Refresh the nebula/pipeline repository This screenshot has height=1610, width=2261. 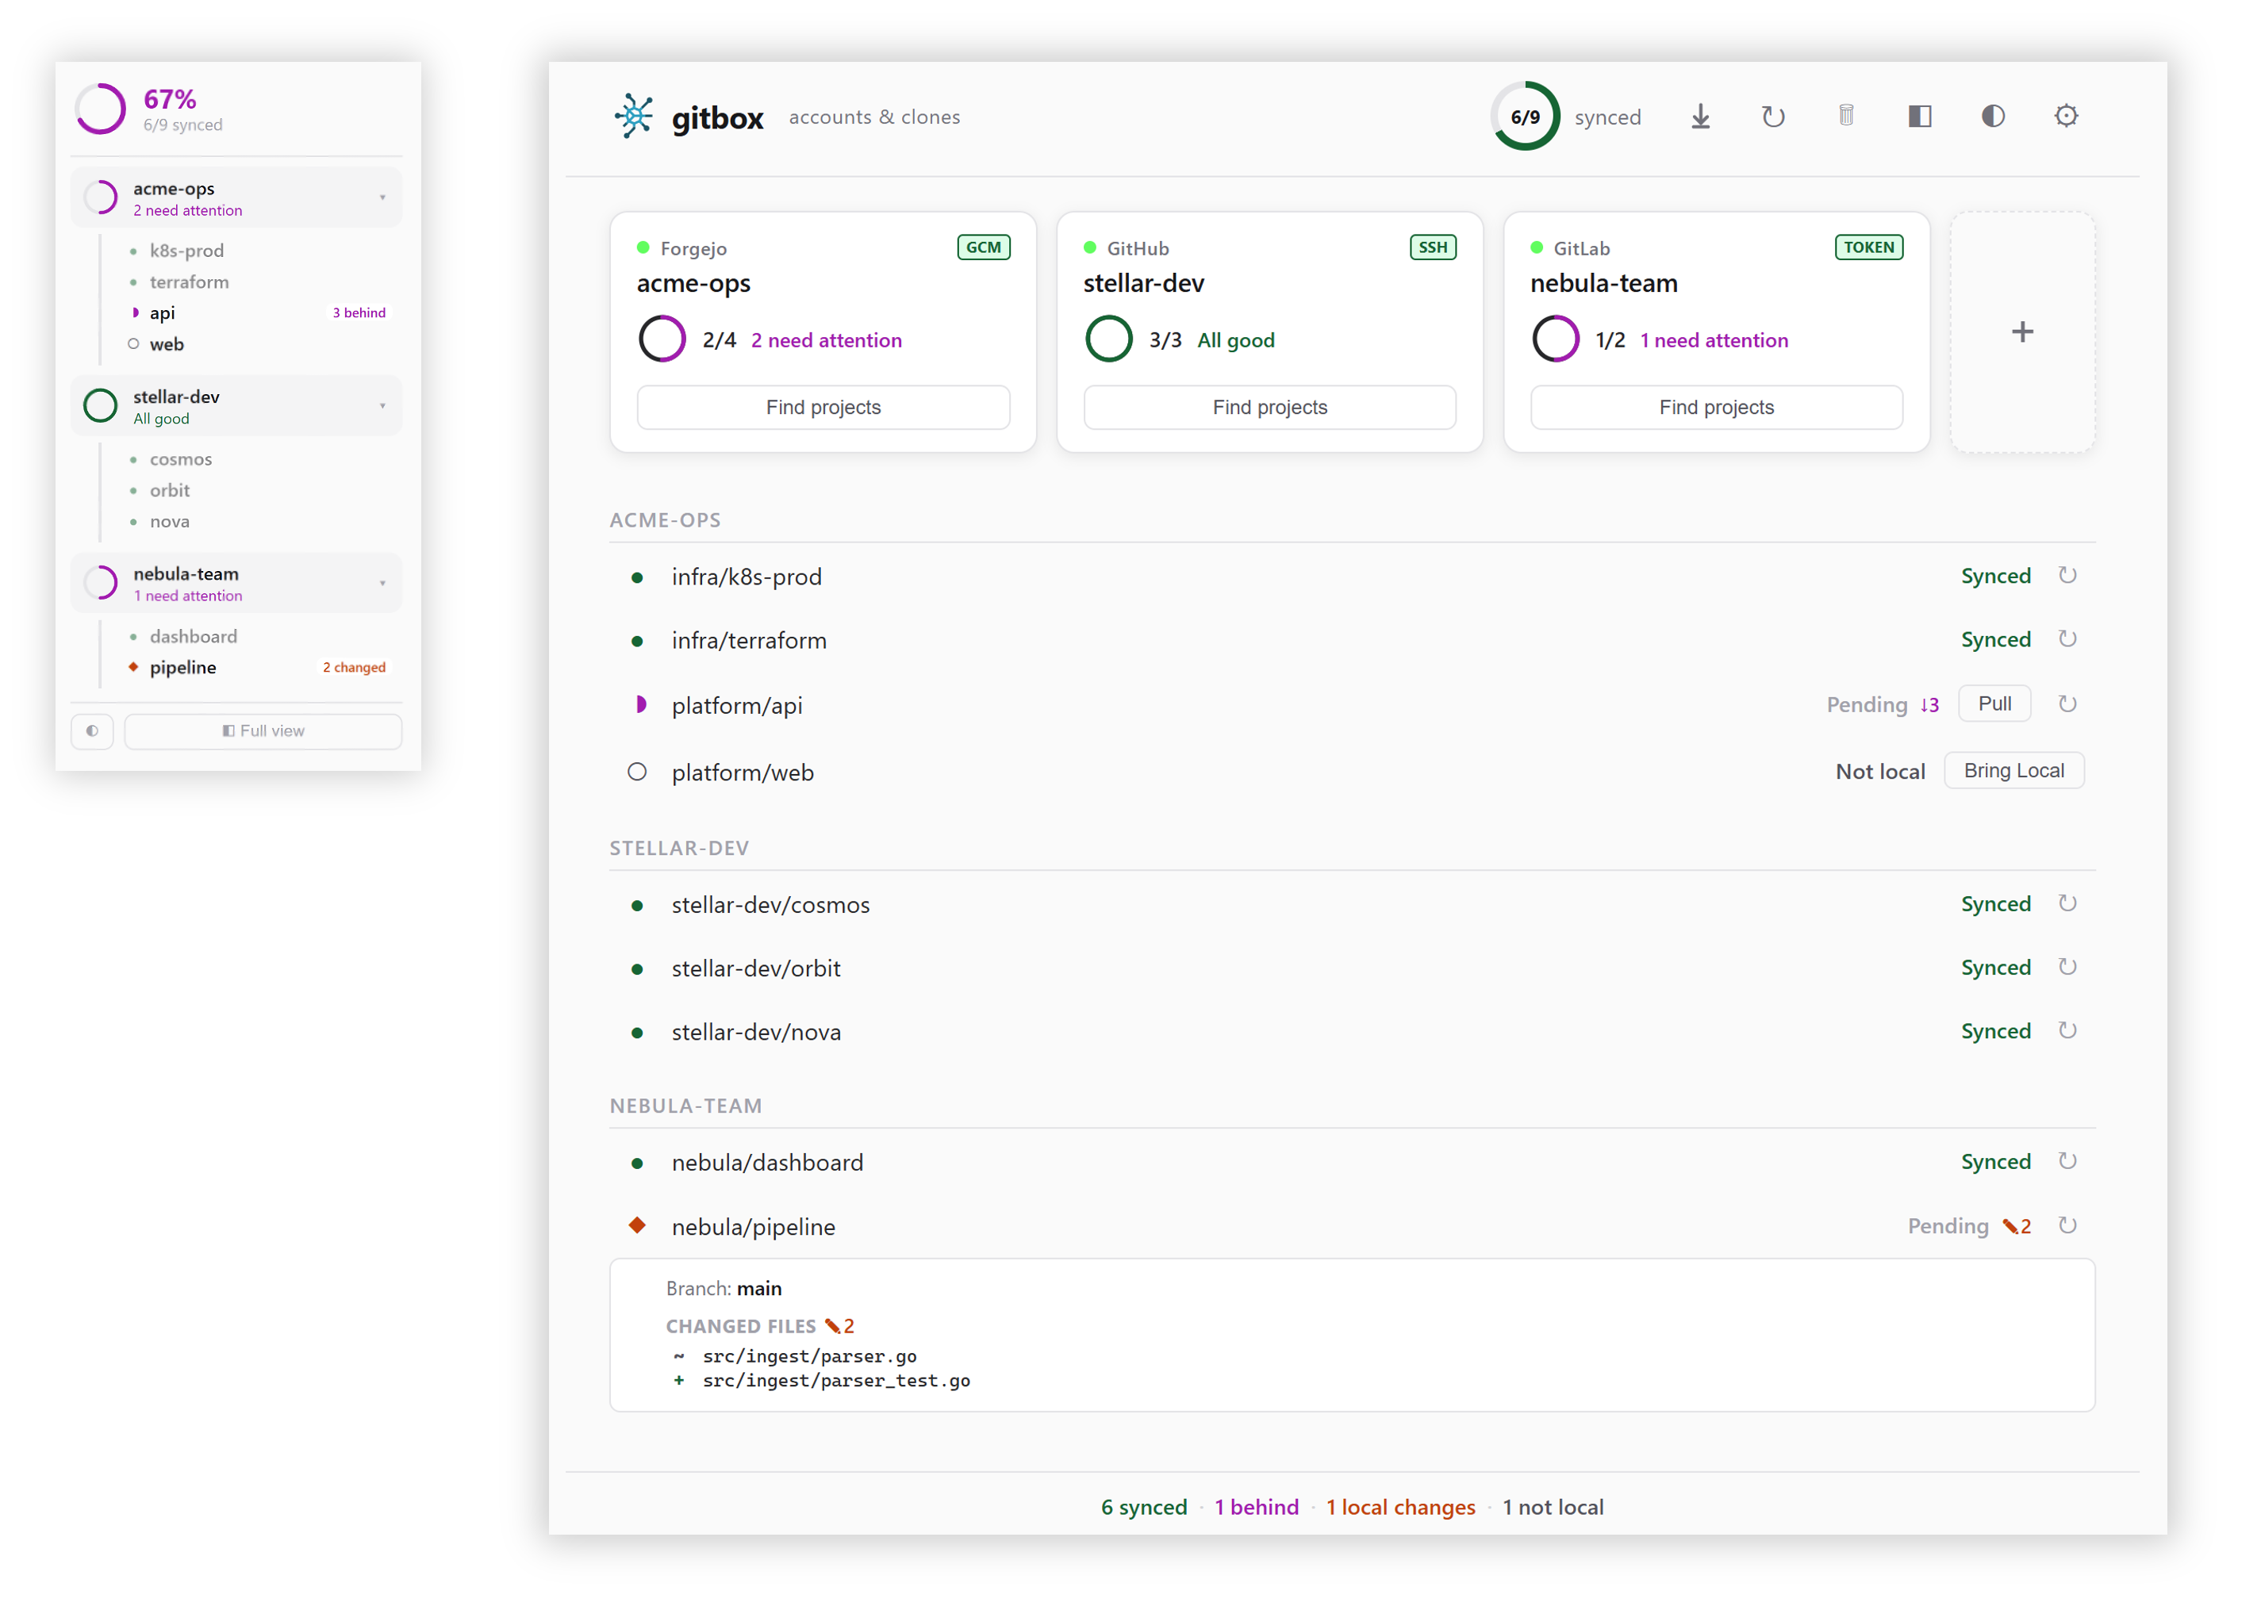tap(2067, 1225)
